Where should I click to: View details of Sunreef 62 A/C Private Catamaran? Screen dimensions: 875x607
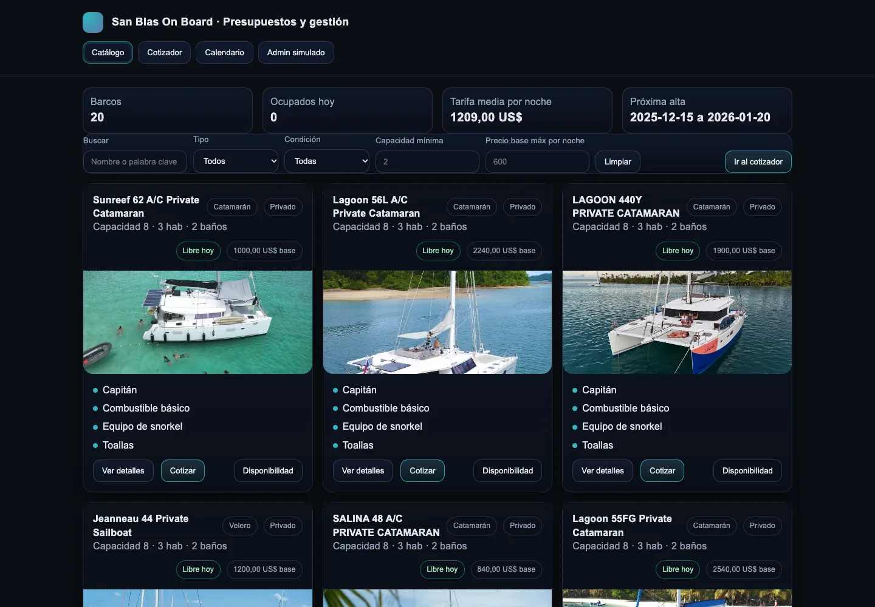[123, 470]
